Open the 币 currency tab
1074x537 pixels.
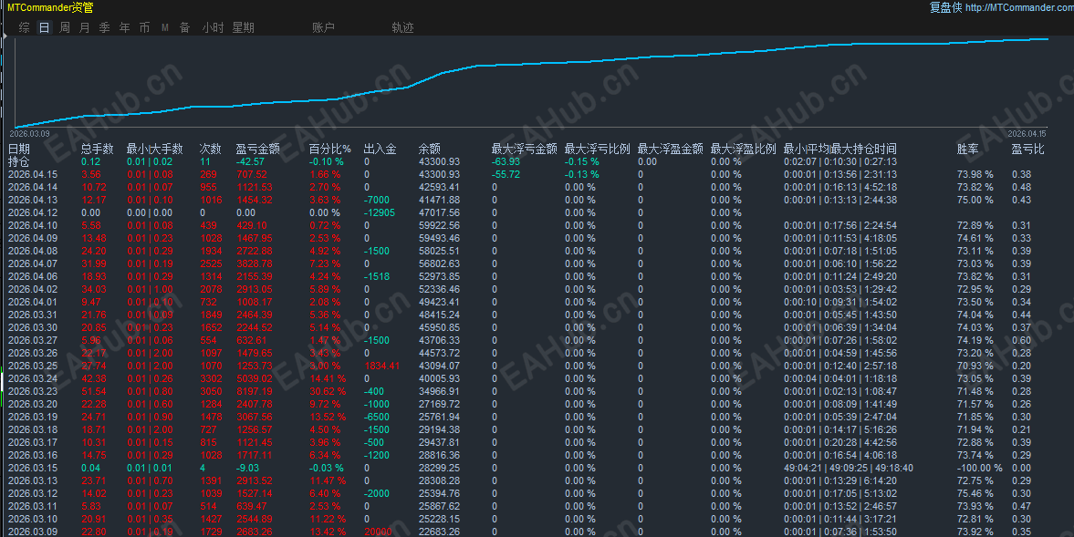click(144, 27)
